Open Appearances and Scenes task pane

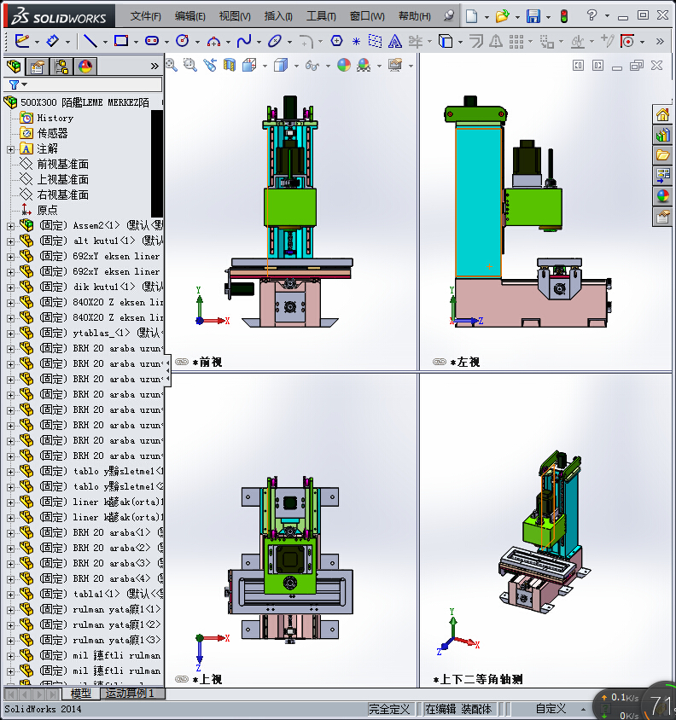[662, 196]
